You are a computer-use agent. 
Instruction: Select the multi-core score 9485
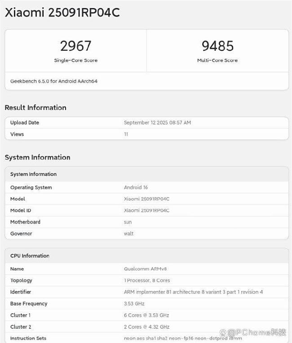(217, 46)
